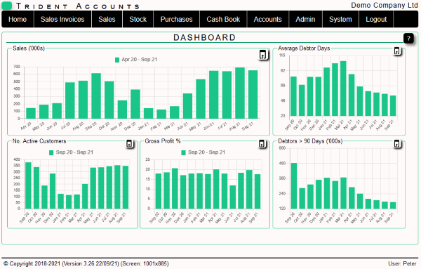
Task: Click the Jun 21 bar in Gross Profit chart
Action: (233, 197)
